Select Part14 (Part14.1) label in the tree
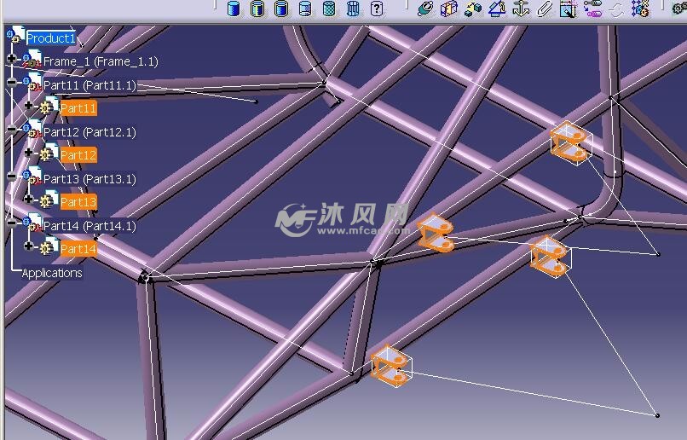 [90, 226]
